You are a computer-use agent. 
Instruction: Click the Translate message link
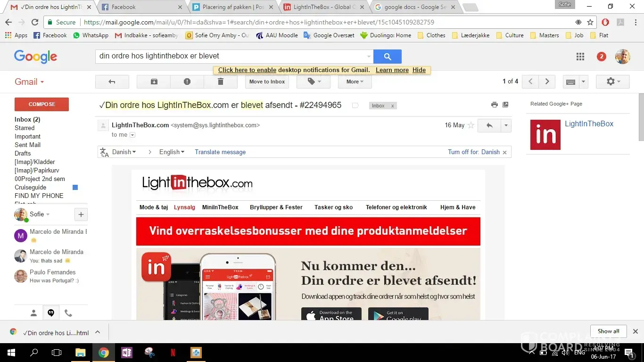tap(220, 152)
